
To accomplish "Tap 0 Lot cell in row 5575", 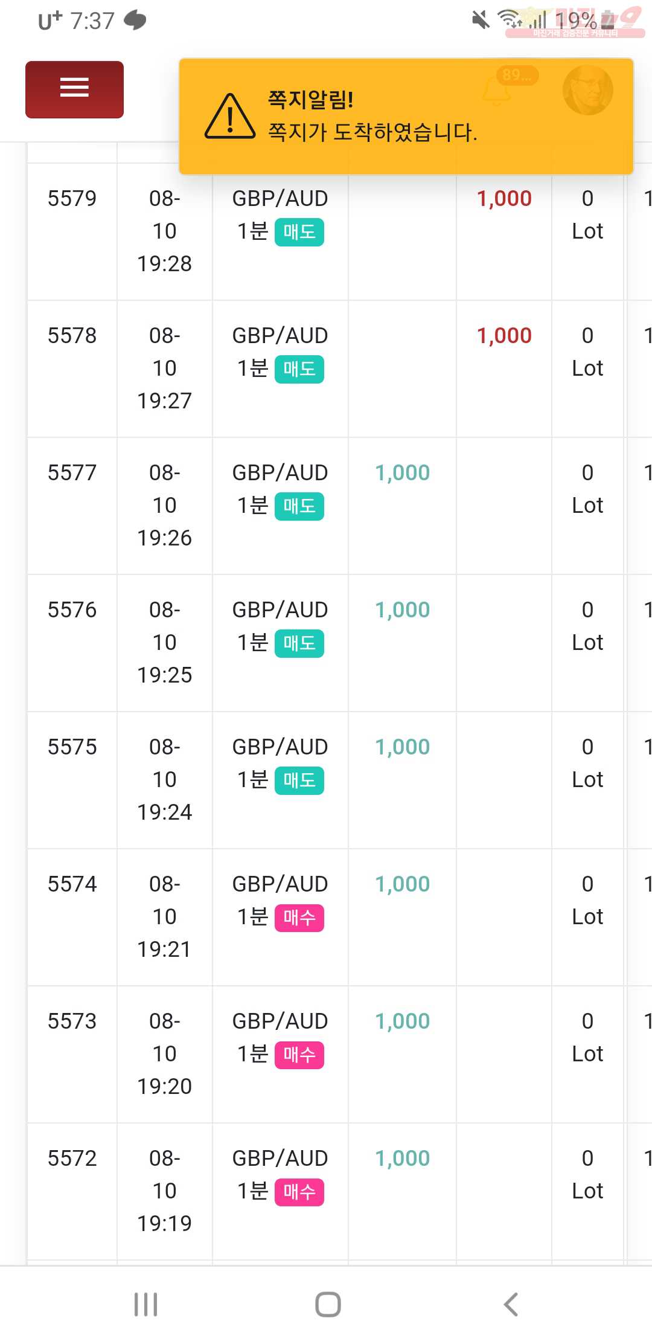I will click(587, 763).
